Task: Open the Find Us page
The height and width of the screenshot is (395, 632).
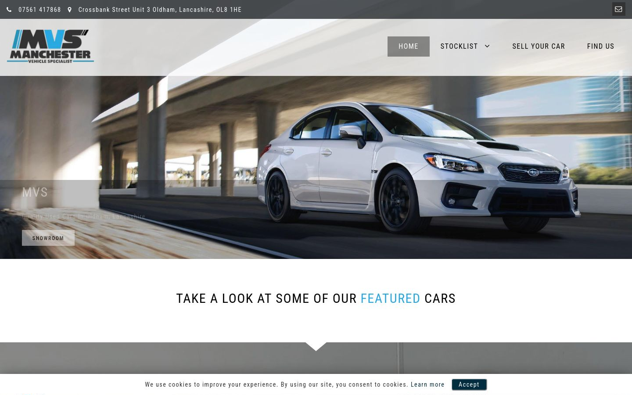Action: [600, 46]
